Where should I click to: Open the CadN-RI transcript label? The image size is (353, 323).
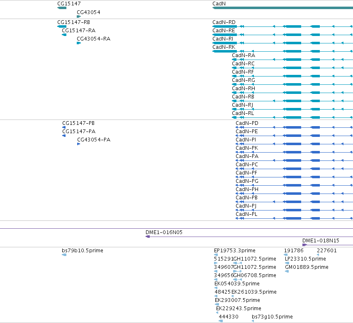223,39
